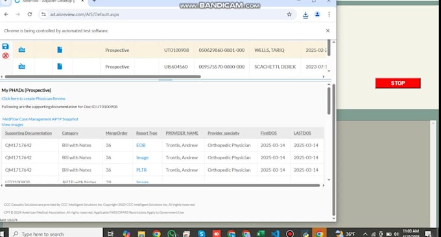Image resolution: width=441 pixels, height=237 pixels.
Task: Open the Bandicam recorder taskbar icon
Action: [x=290, y=234]
